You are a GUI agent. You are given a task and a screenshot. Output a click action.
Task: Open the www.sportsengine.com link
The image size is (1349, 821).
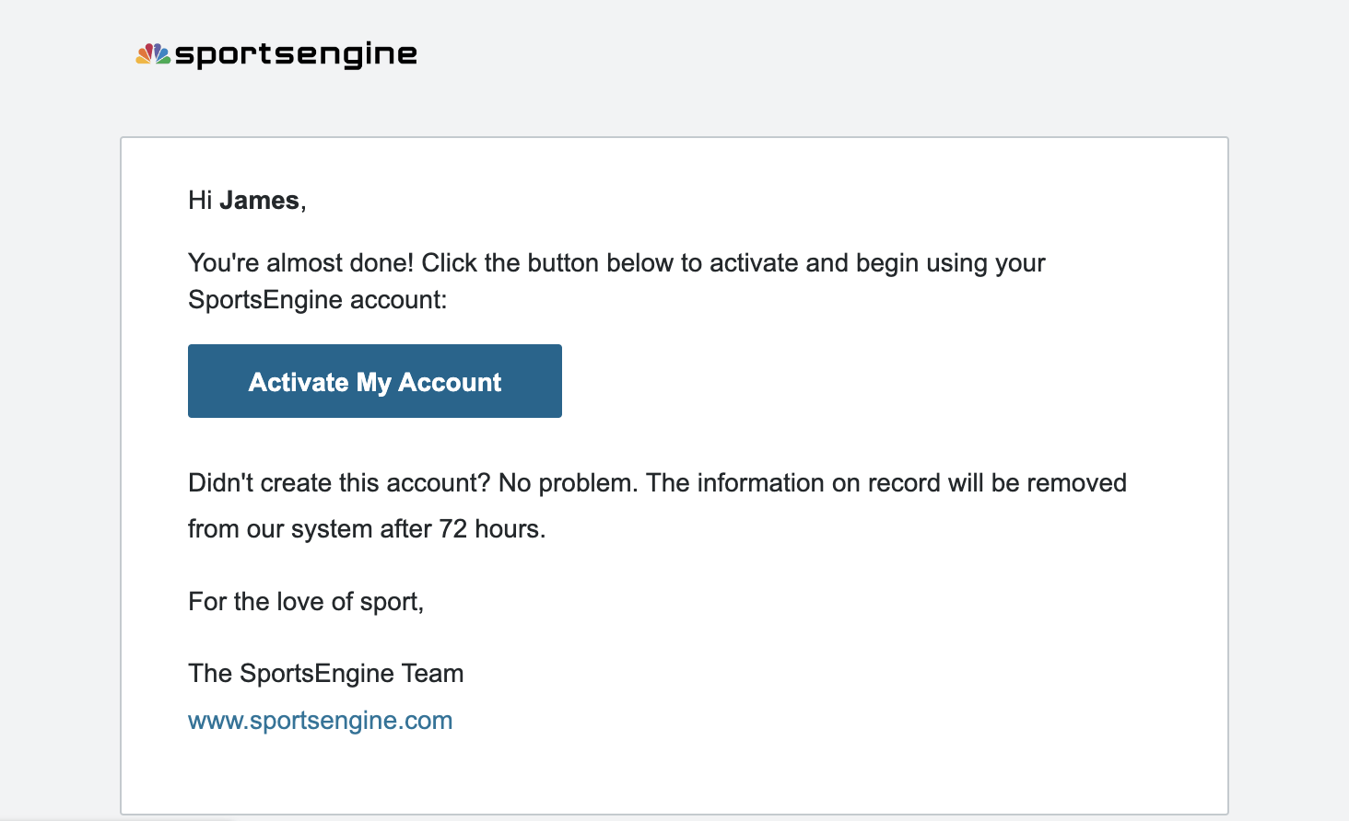coord(320,720)
